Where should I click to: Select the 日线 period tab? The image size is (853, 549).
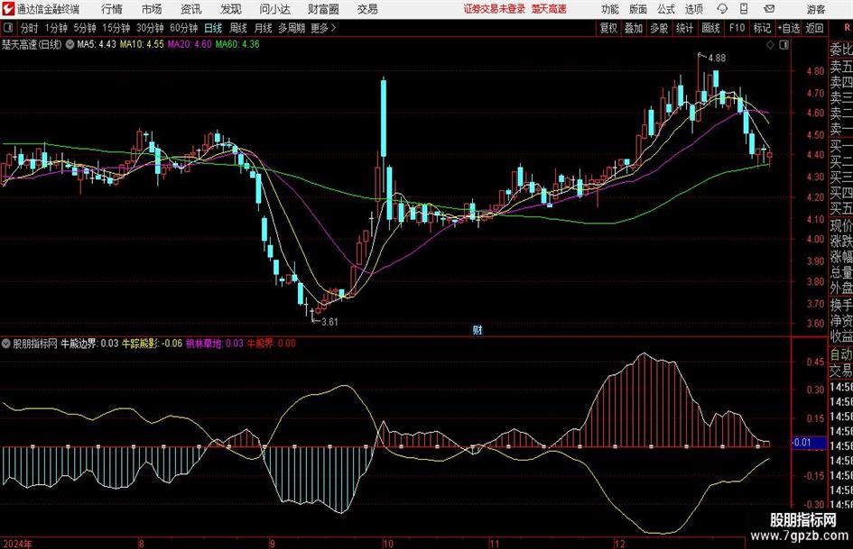(213, 28)
